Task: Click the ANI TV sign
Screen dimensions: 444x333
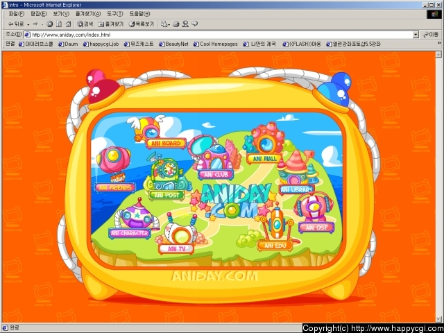Action: (x=176, y=249)
